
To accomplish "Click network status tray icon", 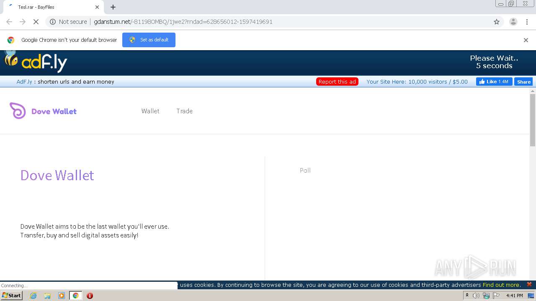I will click(x=486, y=296).
